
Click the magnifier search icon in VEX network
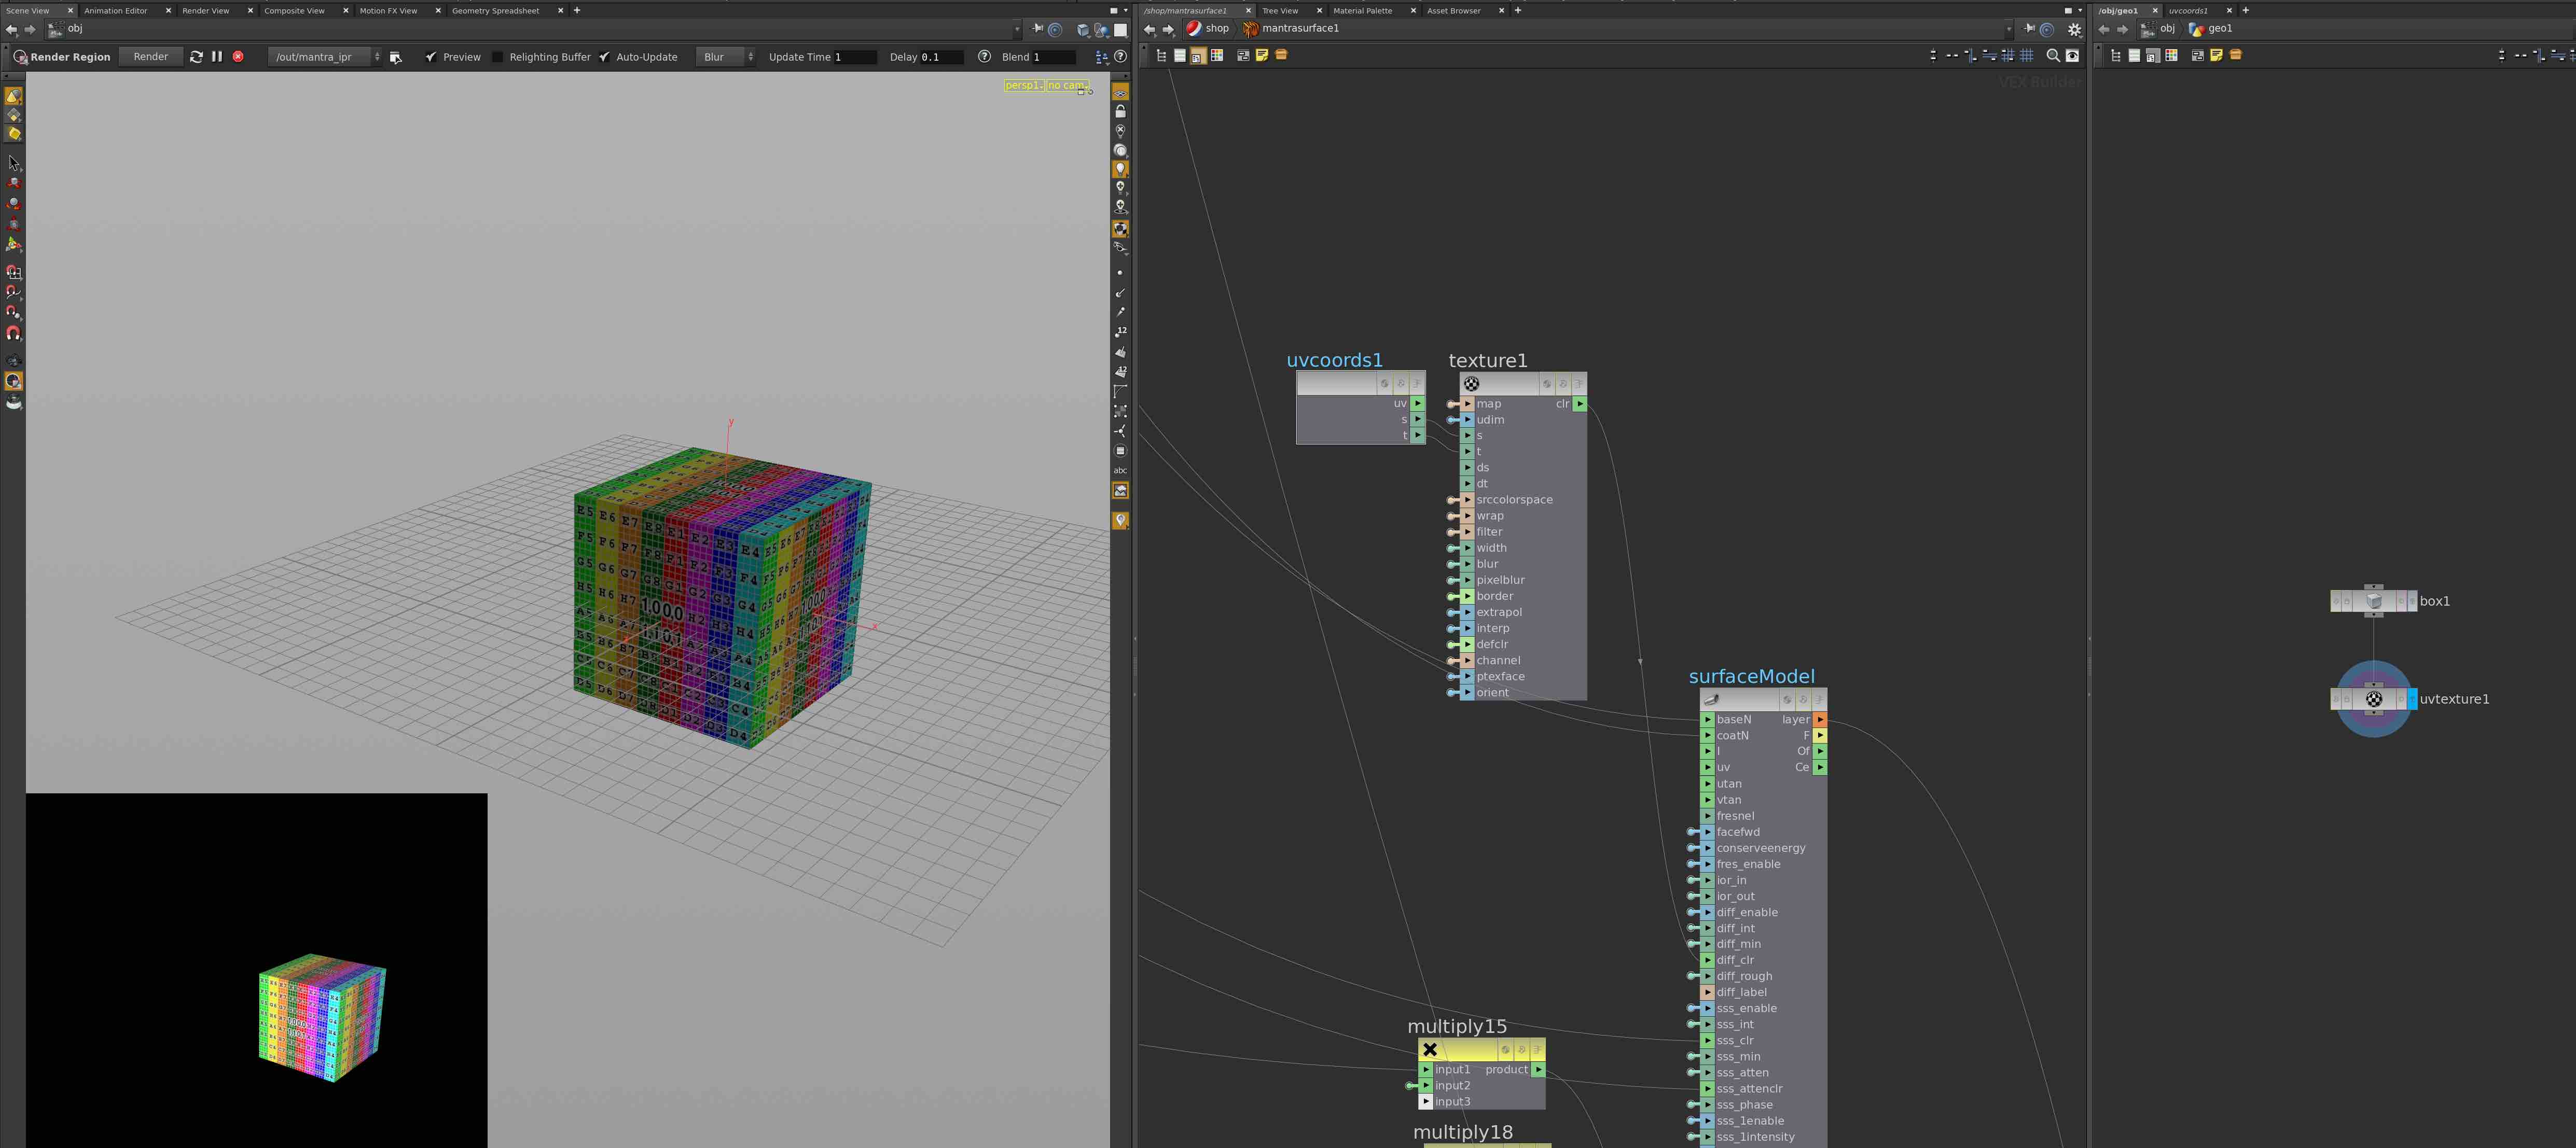coord(2053,55)
